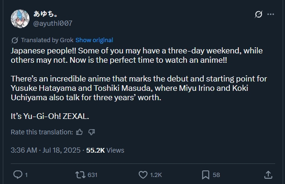Click Show original link

(94, 40)
